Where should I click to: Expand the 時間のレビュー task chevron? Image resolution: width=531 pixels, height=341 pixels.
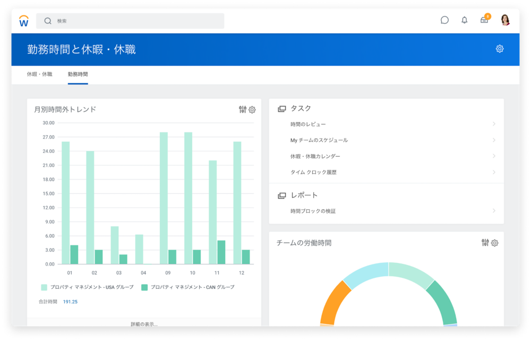pyautogui.click(x=494, y=124)
